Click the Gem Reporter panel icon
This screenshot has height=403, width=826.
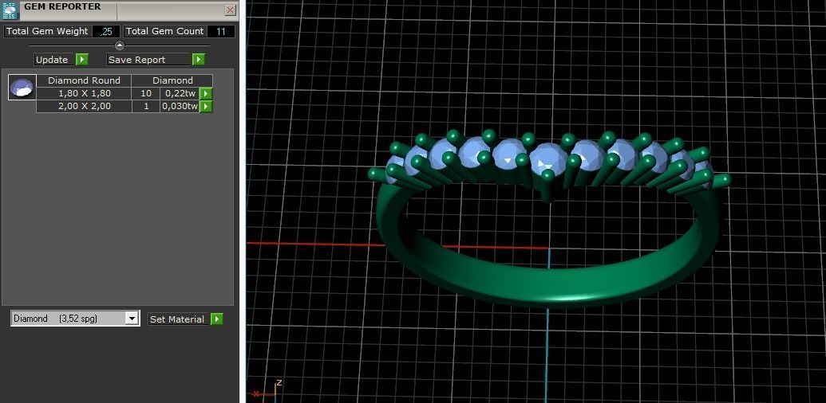[10, 10]
